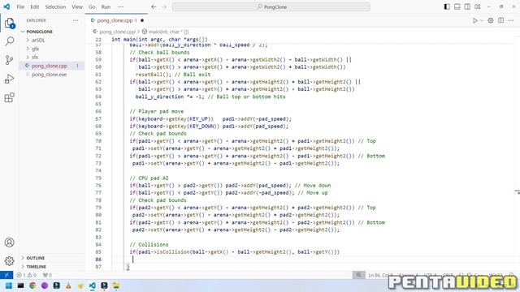The image size is (520, 292).
Task: Click the sticky scroll main function line
Action: click(x=159, y=40)
